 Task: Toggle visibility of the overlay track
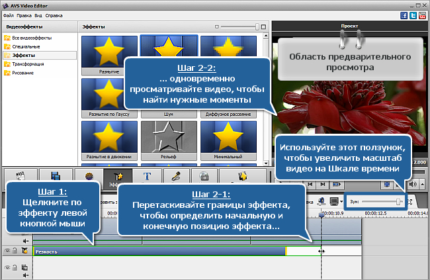[7, 267]
